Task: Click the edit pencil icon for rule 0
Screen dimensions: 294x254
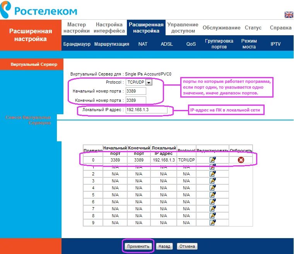Action: [213, 160]
